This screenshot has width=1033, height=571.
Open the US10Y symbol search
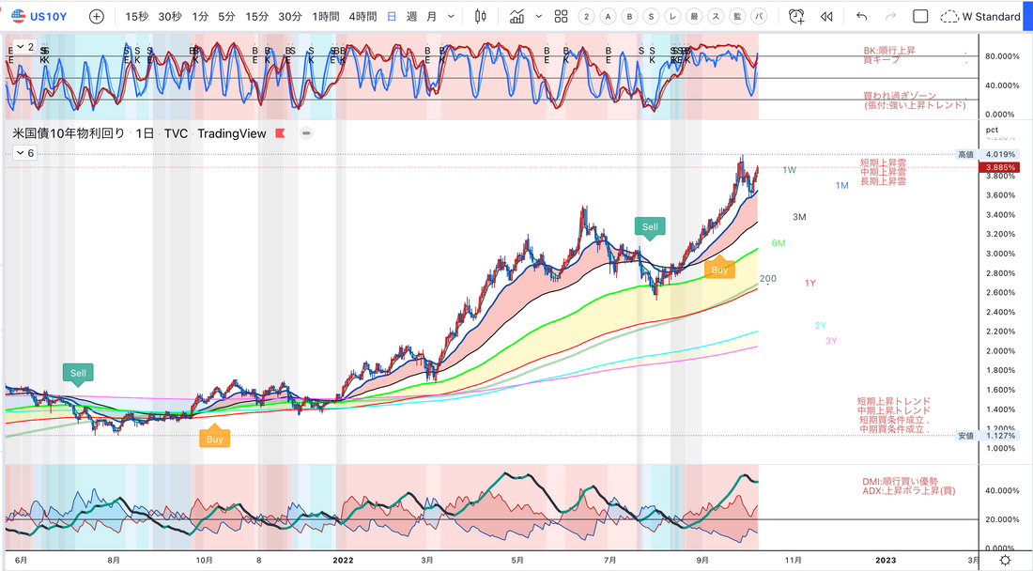click(41, 16)
